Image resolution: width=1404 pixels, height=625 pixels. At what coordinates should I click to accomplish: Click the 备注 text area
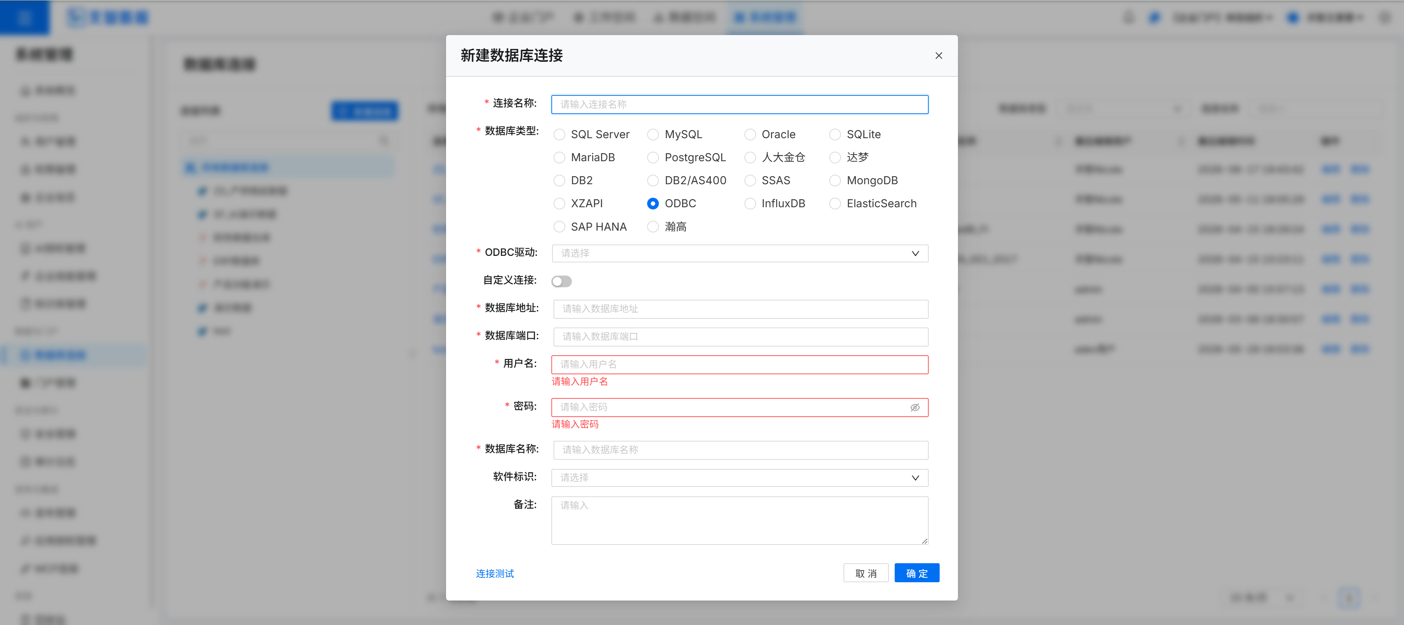[x=740, y=520]
